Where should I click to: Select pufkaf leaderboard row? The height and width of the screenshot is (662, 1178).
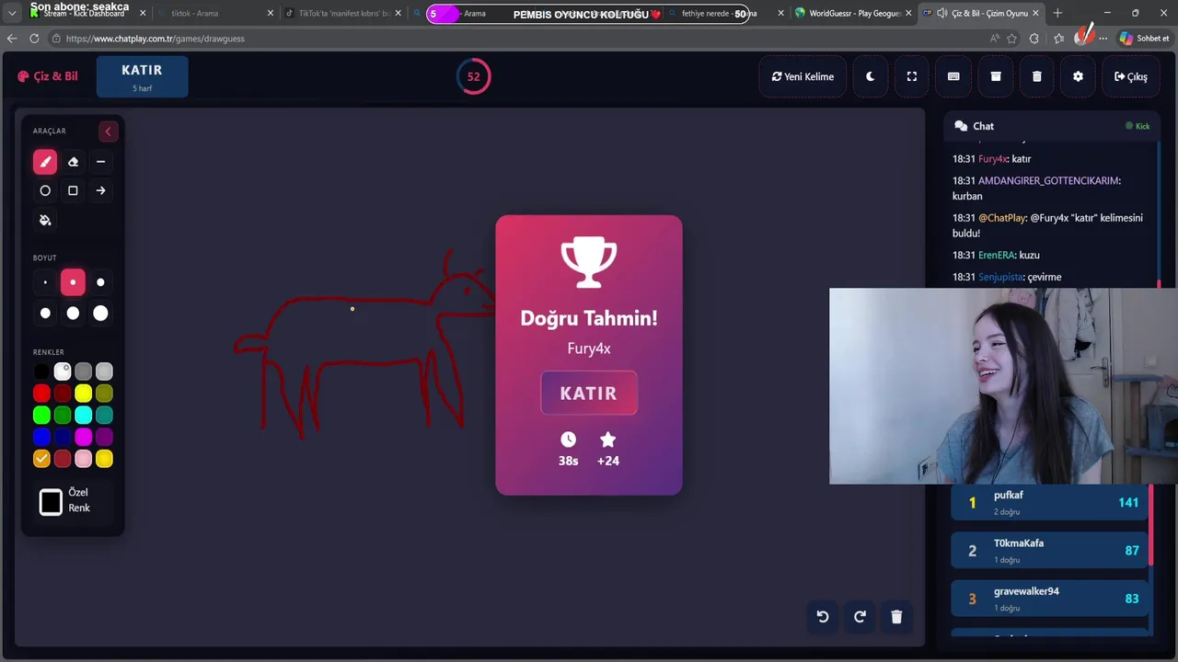[x=1049, y=502]
